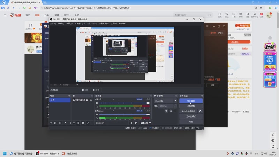This screenshot has width=279, height=157.
Task: Start virtual camera button
Action: pyautogui.click(x=188, y=111)
